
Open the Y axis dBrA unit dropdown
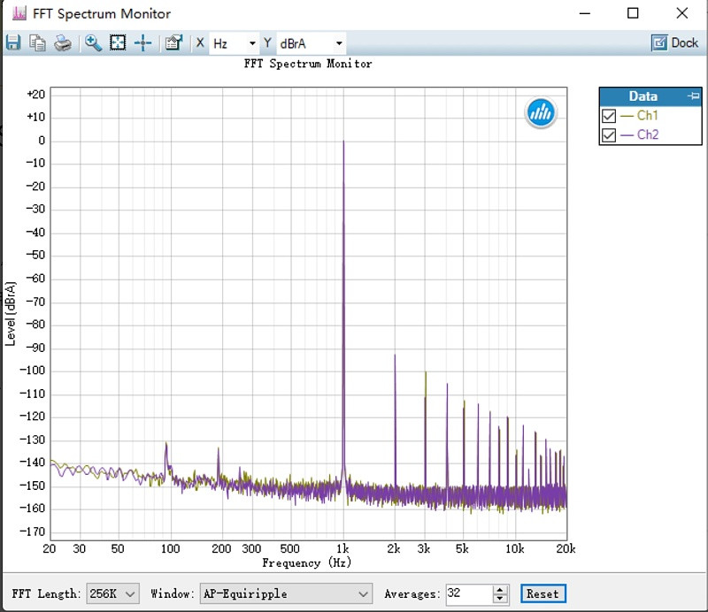coord(312,43)
